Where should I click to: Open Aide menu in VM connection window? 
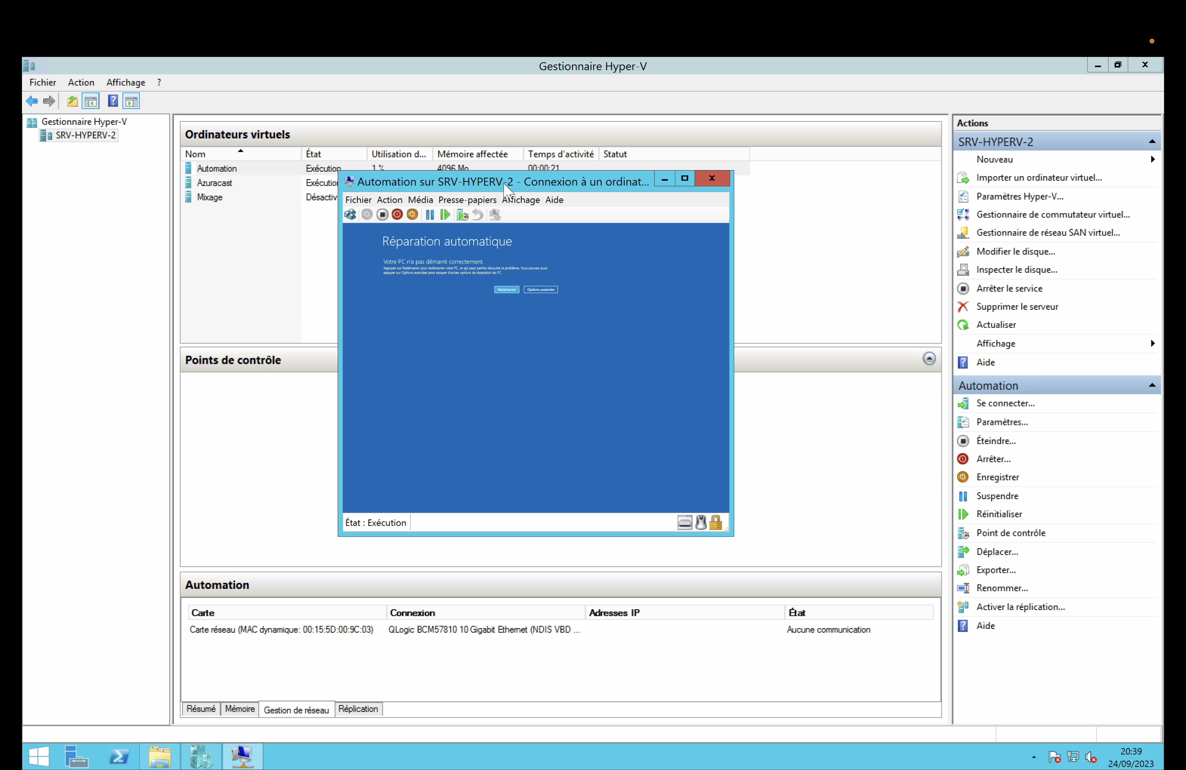[554, 200]
